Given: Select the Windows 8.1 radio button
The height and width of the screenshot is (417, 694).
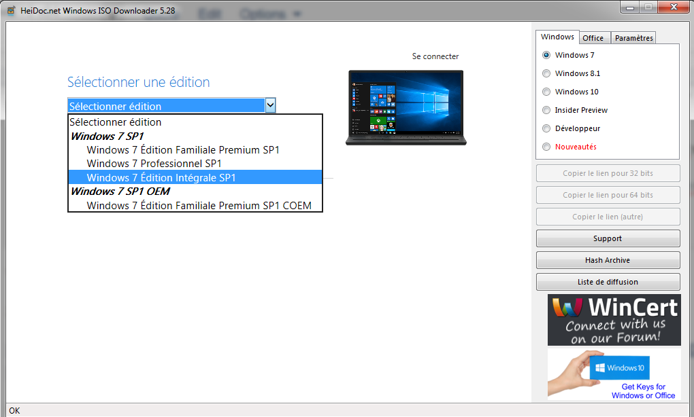Looking at the screenshot, I should [546, 73].
